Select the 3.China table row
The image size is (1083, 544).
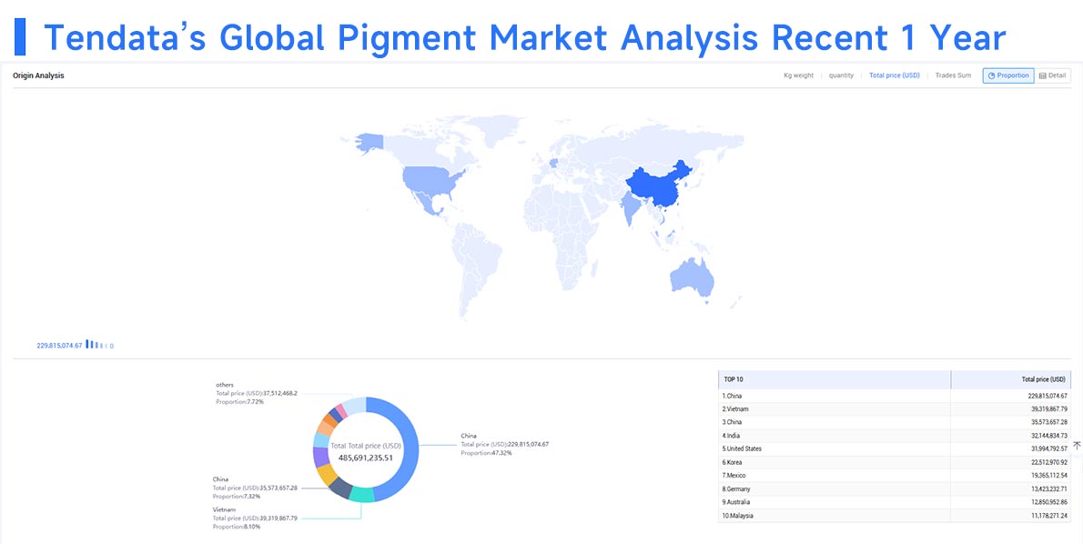click(x=895, y=422)
